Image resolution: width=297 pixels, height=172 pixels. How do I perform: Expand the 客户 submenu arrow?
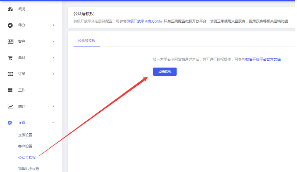tap(53, 42)
